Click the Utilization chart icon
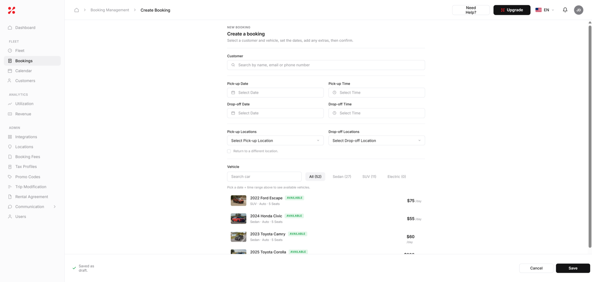Screen dimensions: 592x282 pos(10,104)
